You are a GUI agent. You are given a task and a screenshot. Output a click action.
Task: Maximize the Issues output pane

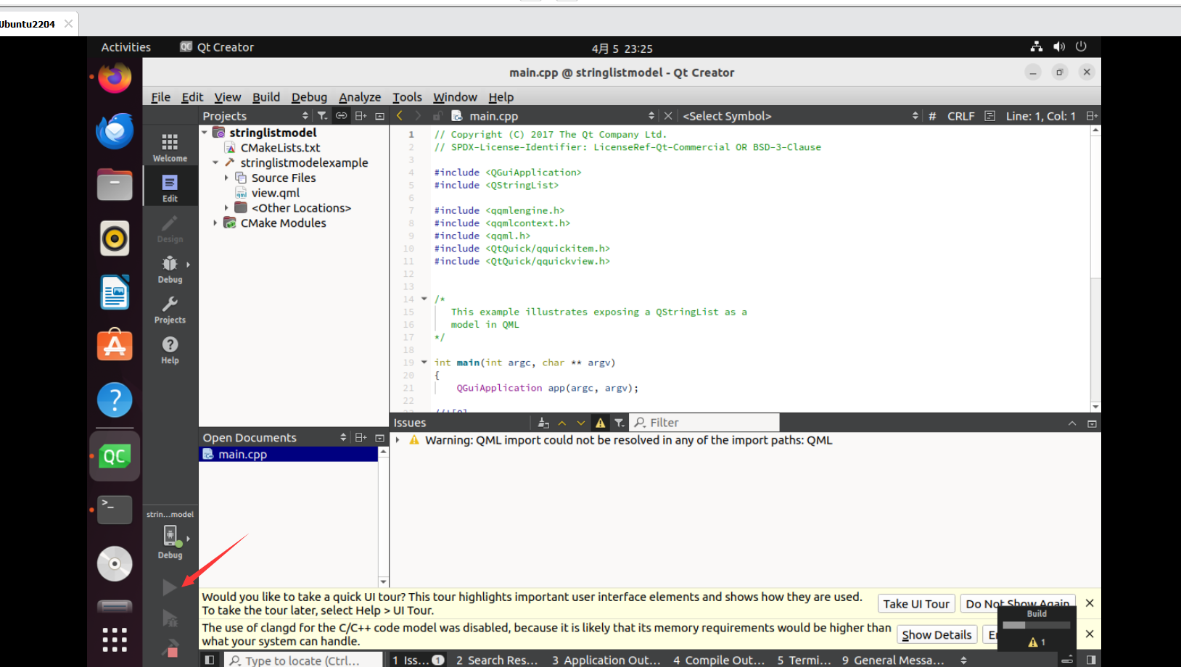(x=1072, y=423)
